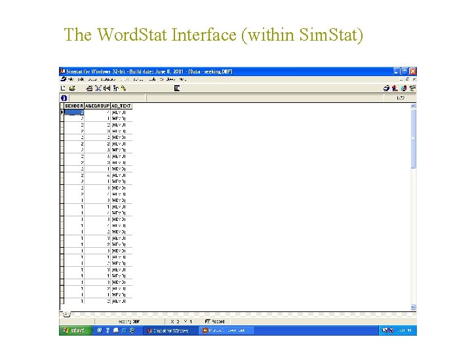Click the highlighted first GENDER cell
The image size is (472, 354).
pos(74,112)
